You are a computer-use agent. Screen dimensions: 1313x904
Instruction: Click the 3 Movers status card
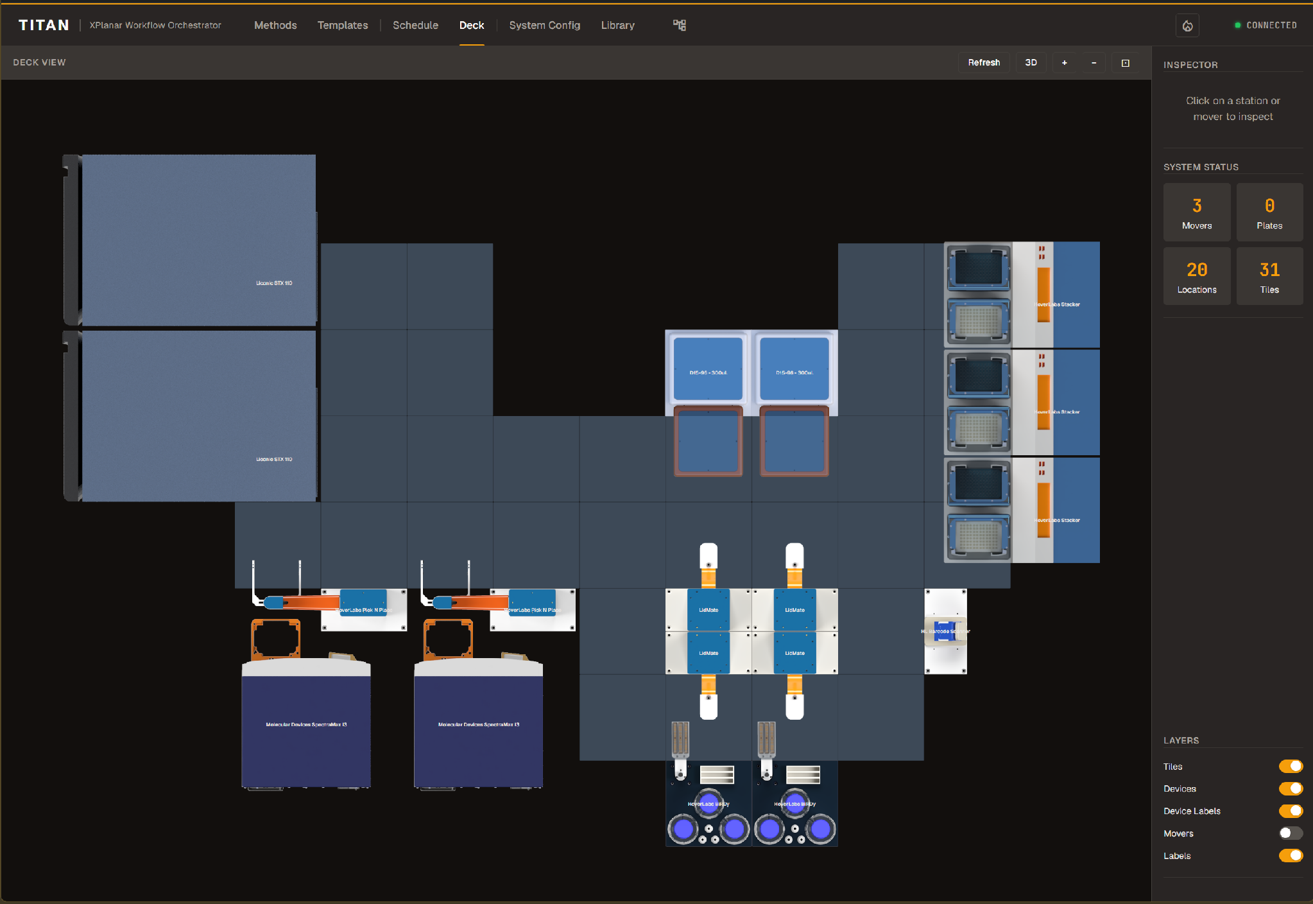(x=1197, y=212)
